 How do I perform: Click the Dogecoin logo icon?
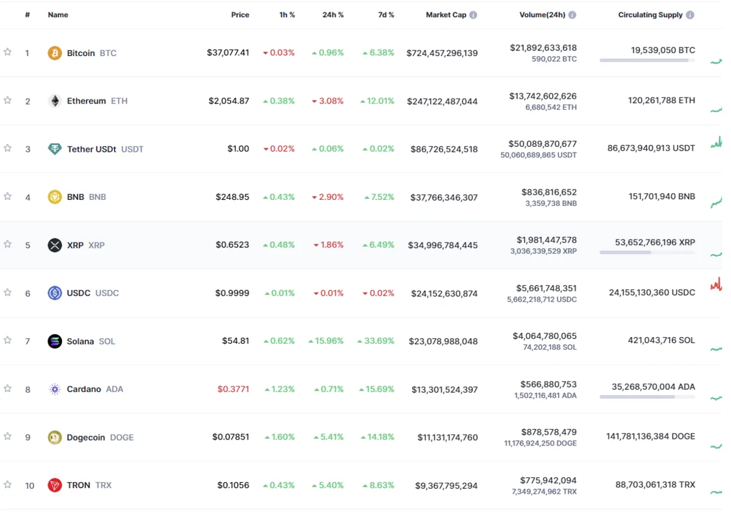pyautogui.click(x=55, y=438)
